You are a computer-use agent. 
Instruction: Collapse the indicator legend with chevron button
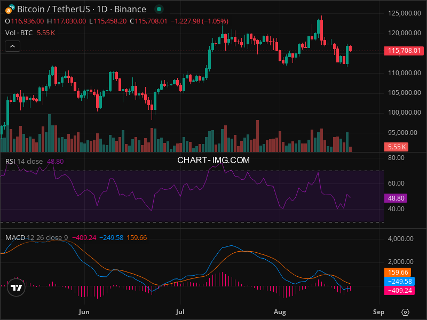click(12, 46)
